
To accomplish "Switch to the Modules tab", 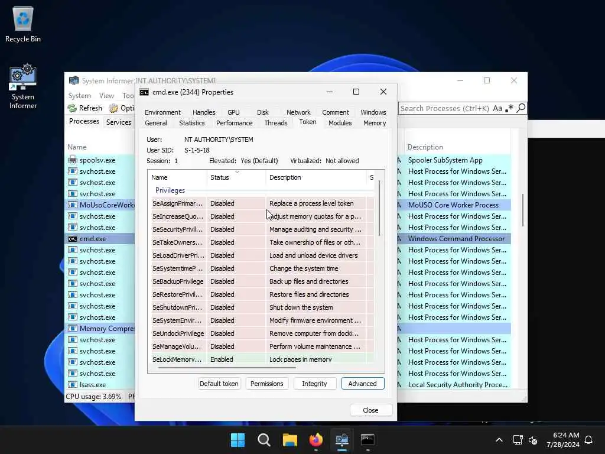I will [340, 123].
